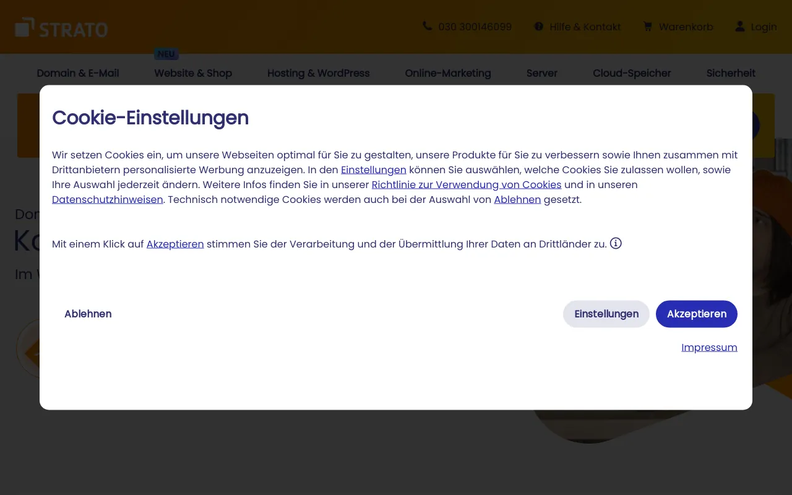Open the Hosting & WordPress menu
Viewport: 792px width, 495px height.
click(318, 73)
